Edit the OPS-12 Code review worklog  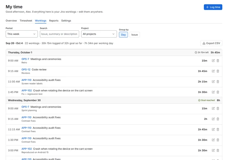point(213,71)
